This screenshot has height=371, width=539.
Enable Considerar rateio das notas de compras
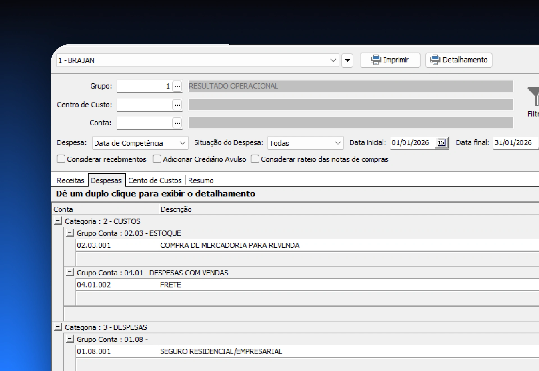click(x=255, y=159)
